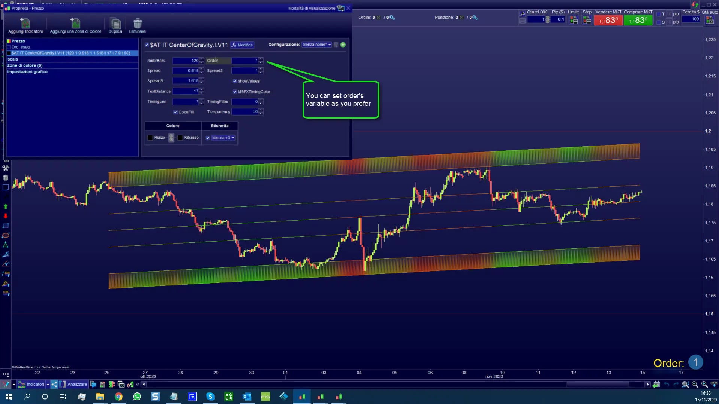The height and width of the screenshot is (404, 719).
Task: Open Google Chrome from the taskbar
Action: 119,397
